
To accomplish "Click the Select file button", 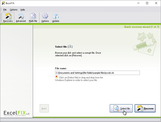I will tap(121, 108).
